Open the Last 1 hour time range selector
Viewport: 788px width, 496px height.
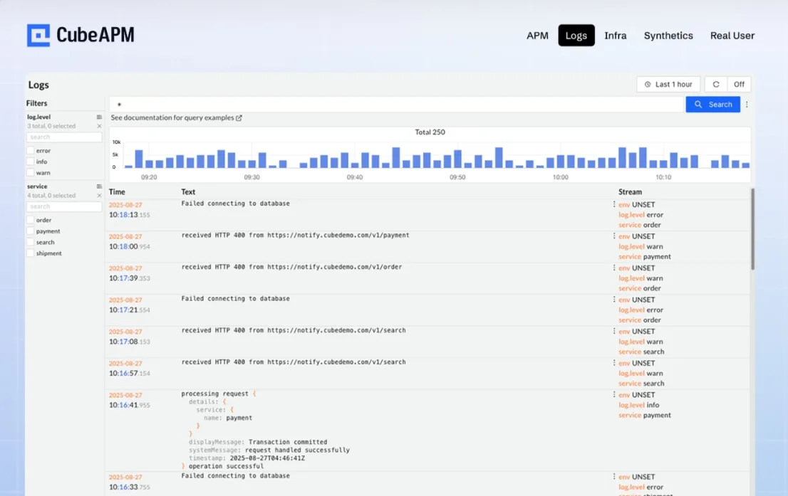tap(668, 84)
